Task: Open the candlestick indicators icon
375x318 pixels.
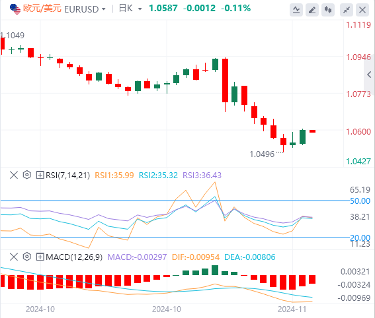Action: point(328,10)
